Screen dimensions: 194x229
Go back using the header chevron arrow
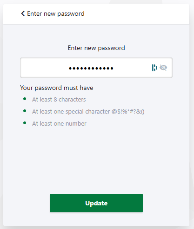[23, 13]
